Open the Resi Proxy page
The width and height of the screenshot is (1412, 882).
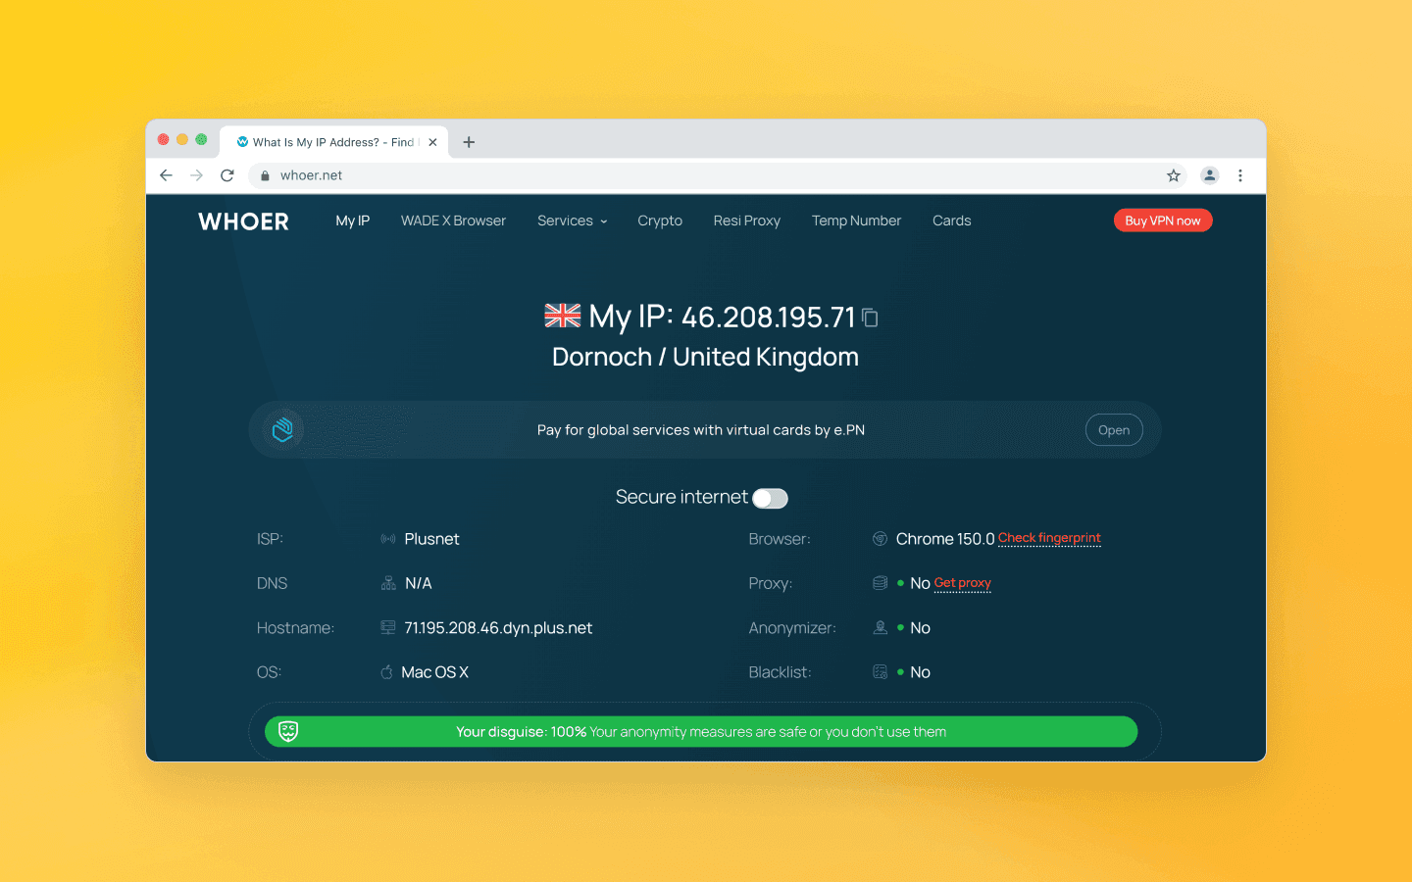click(x=747, y=220)
